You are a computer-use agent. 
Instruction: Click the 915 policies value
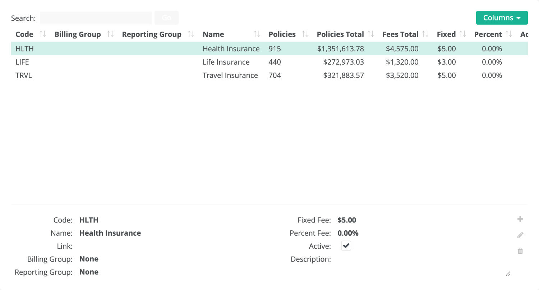coord(275,49)
